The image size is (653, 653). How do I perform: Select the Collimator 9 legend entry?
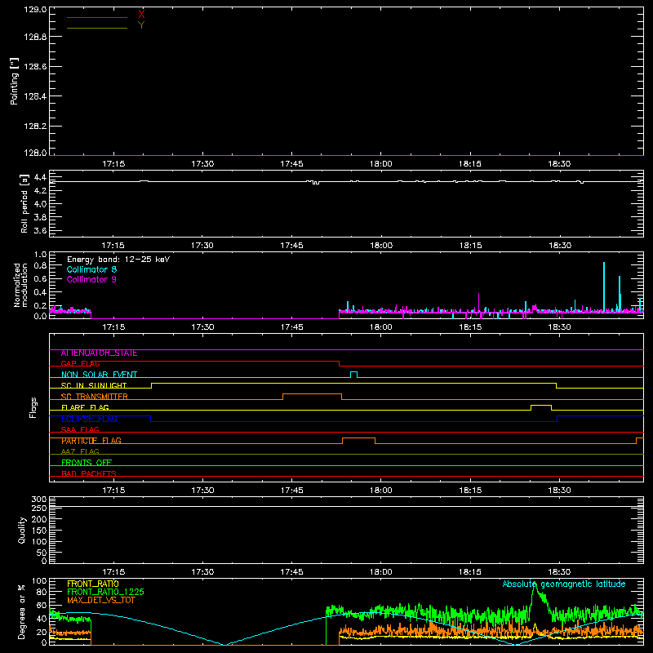click(x=91, y=279)
